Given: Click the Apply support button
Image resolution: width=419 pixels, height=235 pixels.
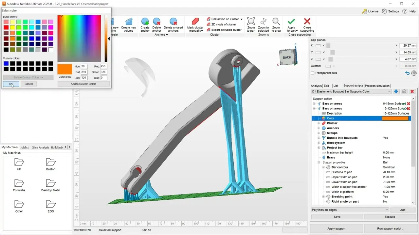Looking at the screenshot, I should [336, 228].
